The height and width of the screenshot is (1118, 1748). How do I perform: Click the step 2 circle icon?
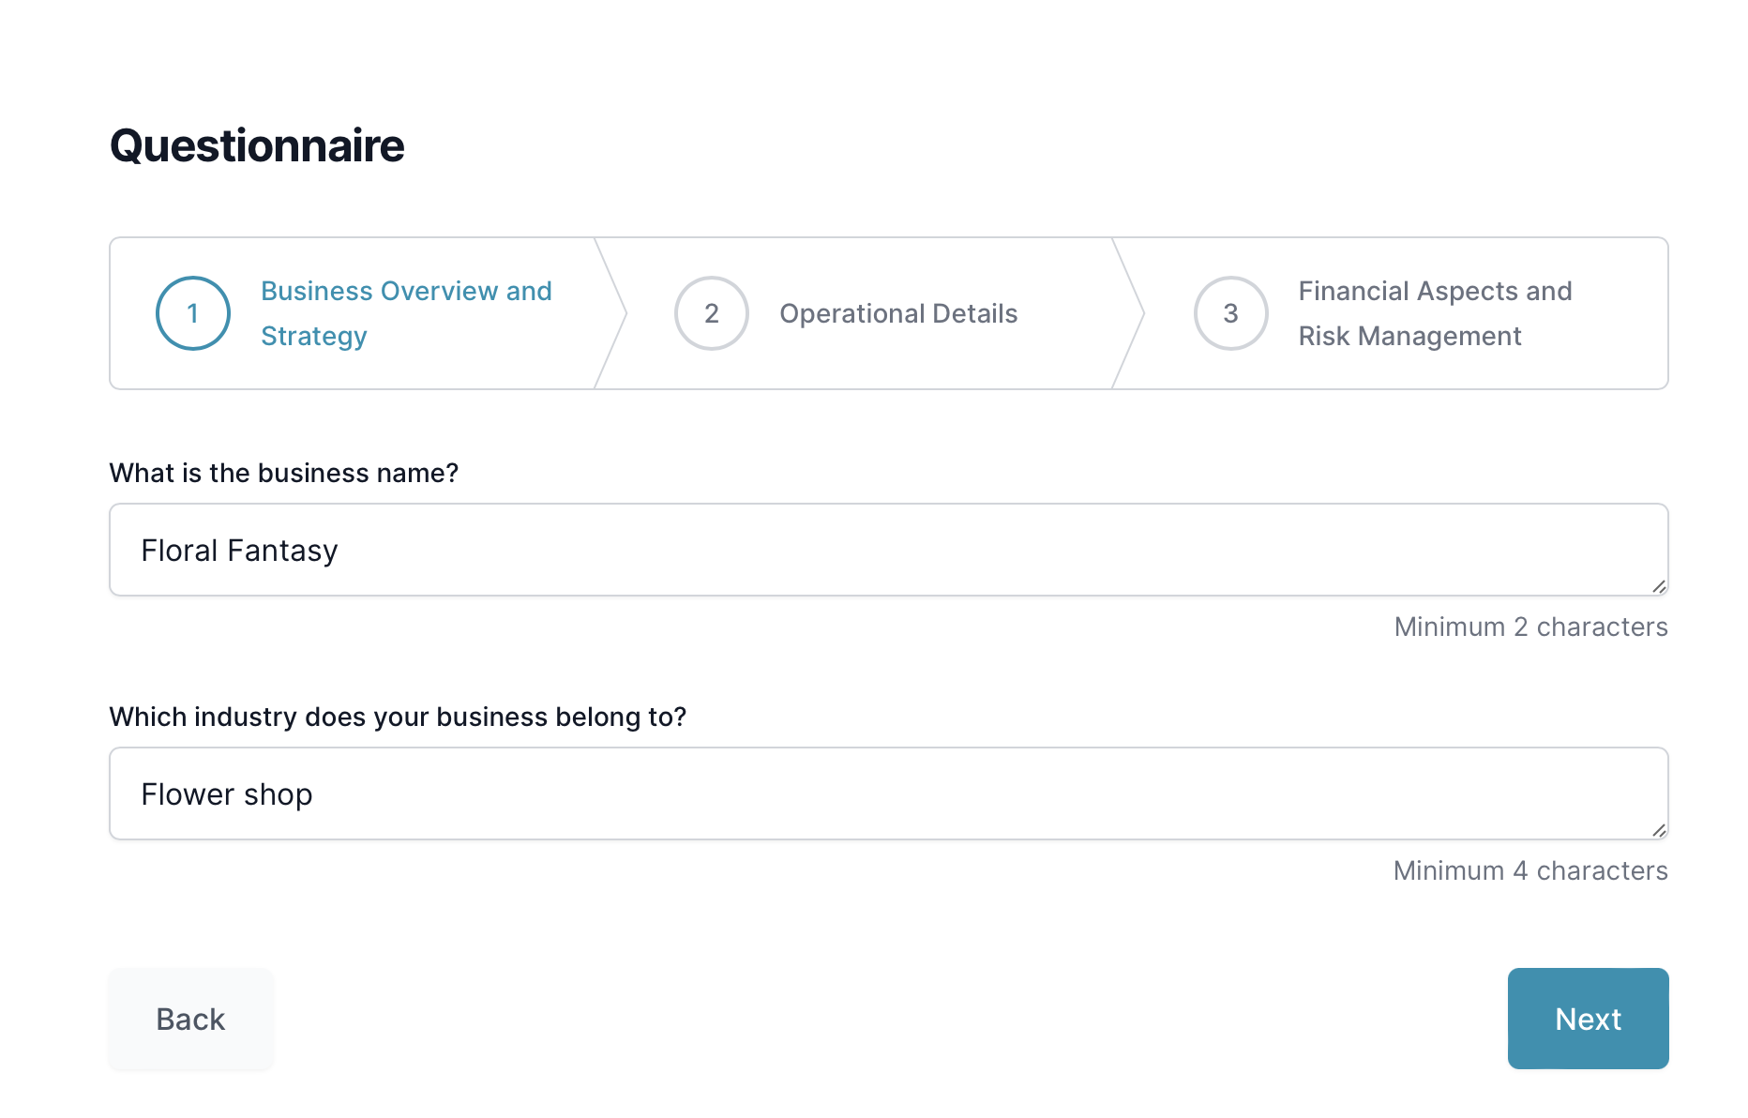pos(712,313)
